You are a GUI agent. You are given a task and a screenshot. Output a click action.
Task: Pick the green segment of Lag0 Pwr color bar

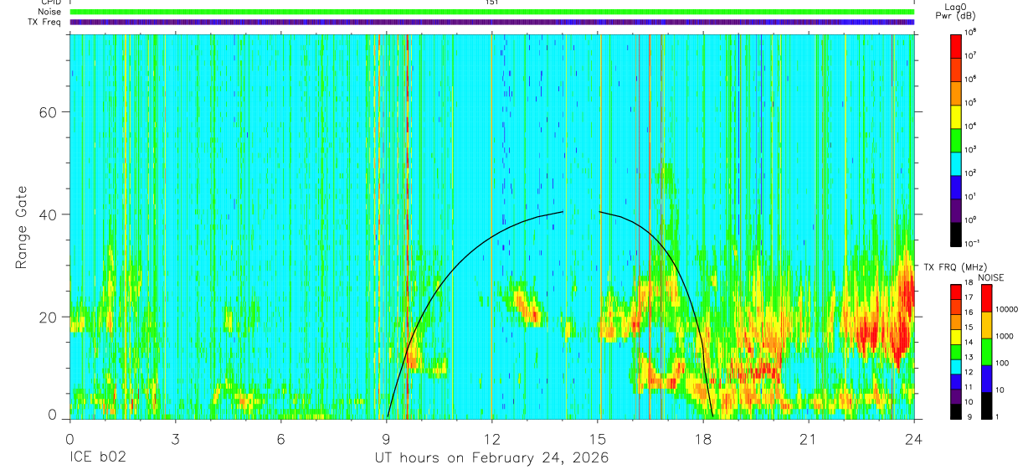957,140
